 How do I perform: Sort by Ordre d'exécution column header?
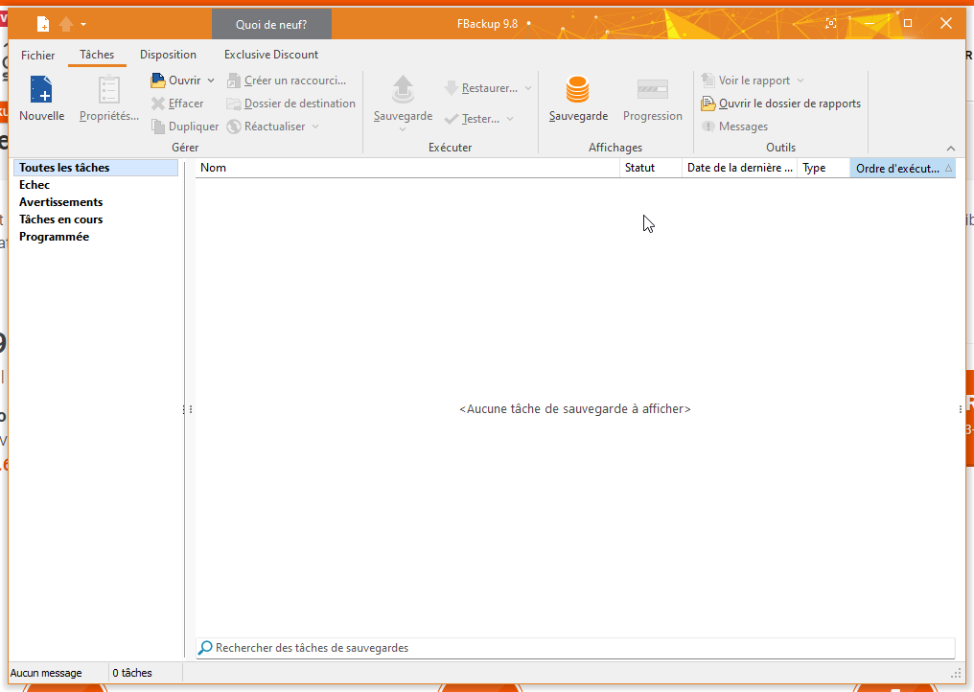click(x=902, y=168)
